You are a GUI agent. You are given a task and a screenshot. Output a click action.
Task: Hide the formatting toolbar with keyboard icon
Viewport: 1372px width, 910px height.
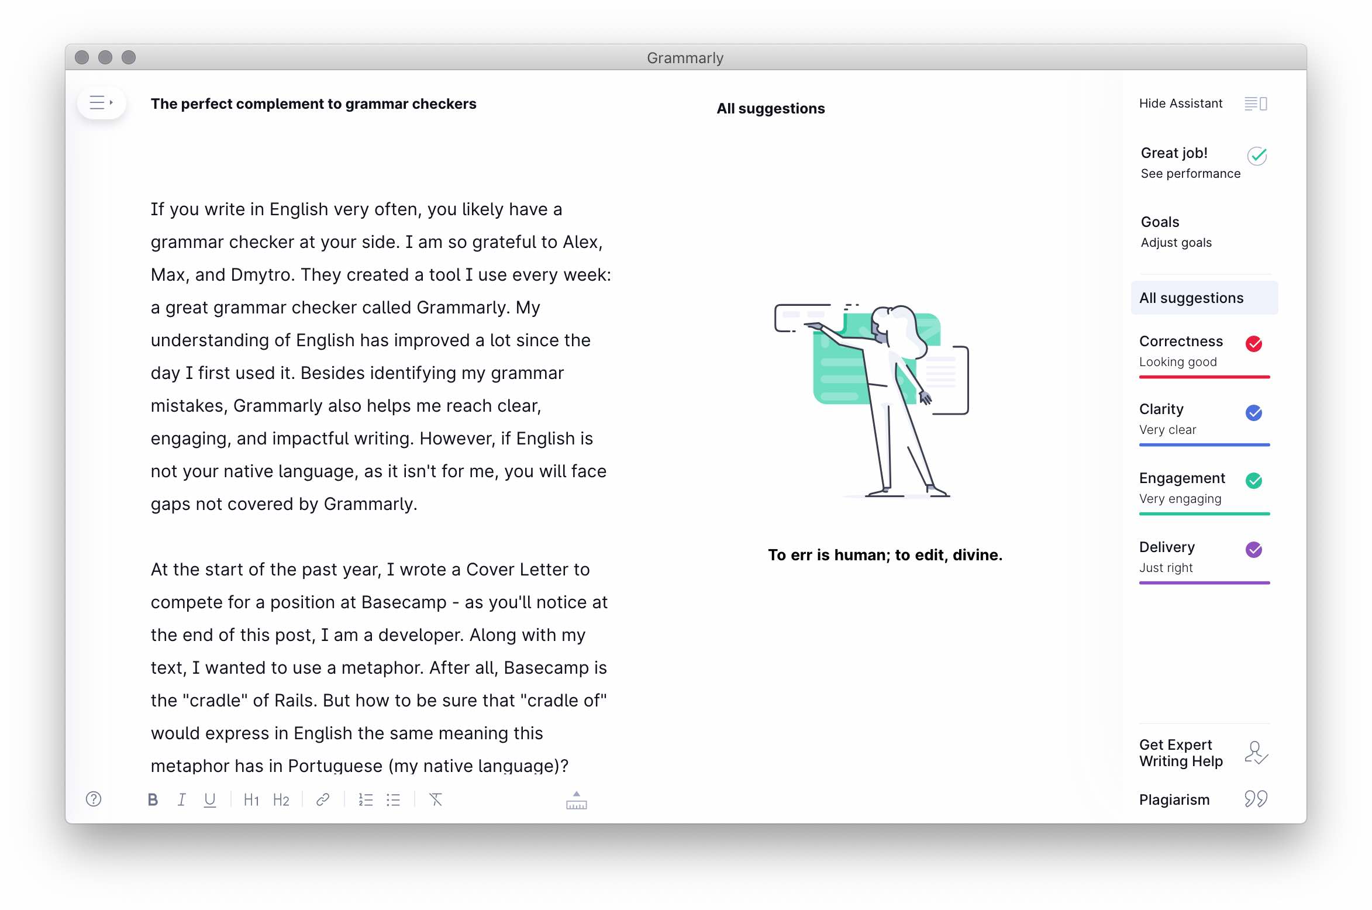577,800
